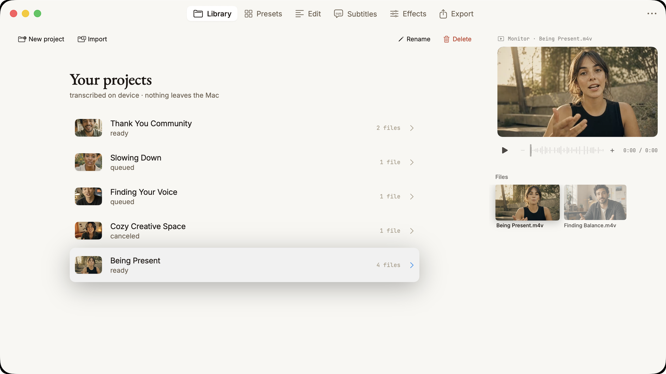Click the Being Present project title
The height and width of the screenshot is (374, 666).
[135, 260]
